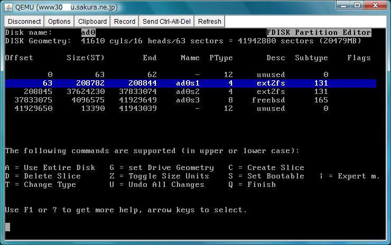Click the first unused row at offset 0

pyautogui.click(x=190, y=75)
